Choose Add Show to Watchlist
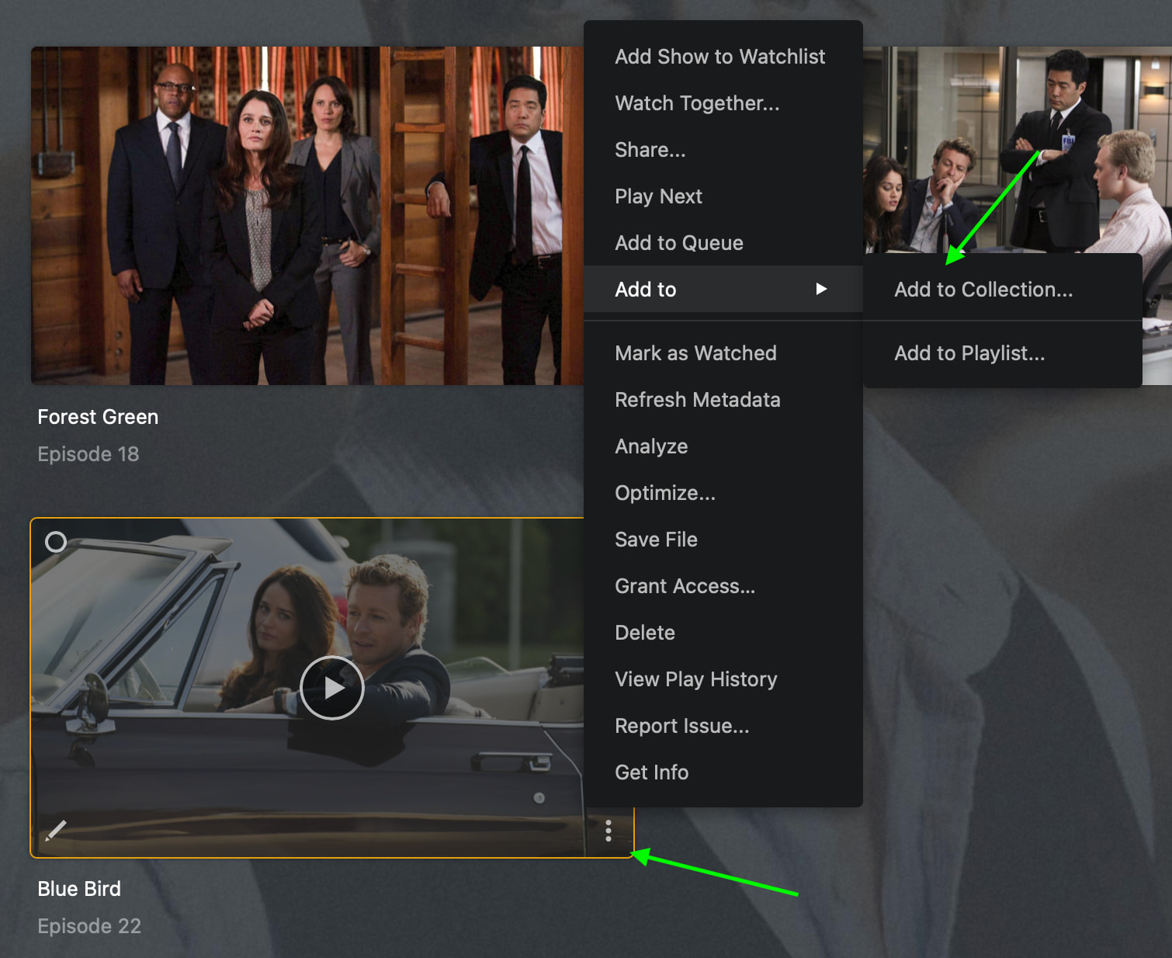Screen dimensions: 1172x958 coord(723,57)
